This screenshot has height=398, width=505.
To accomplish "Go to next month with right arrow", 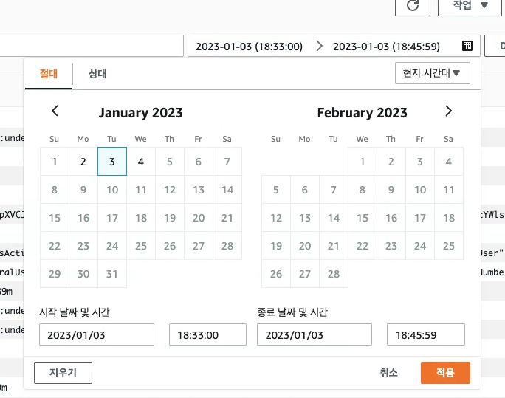I will (x=448, y=111).
